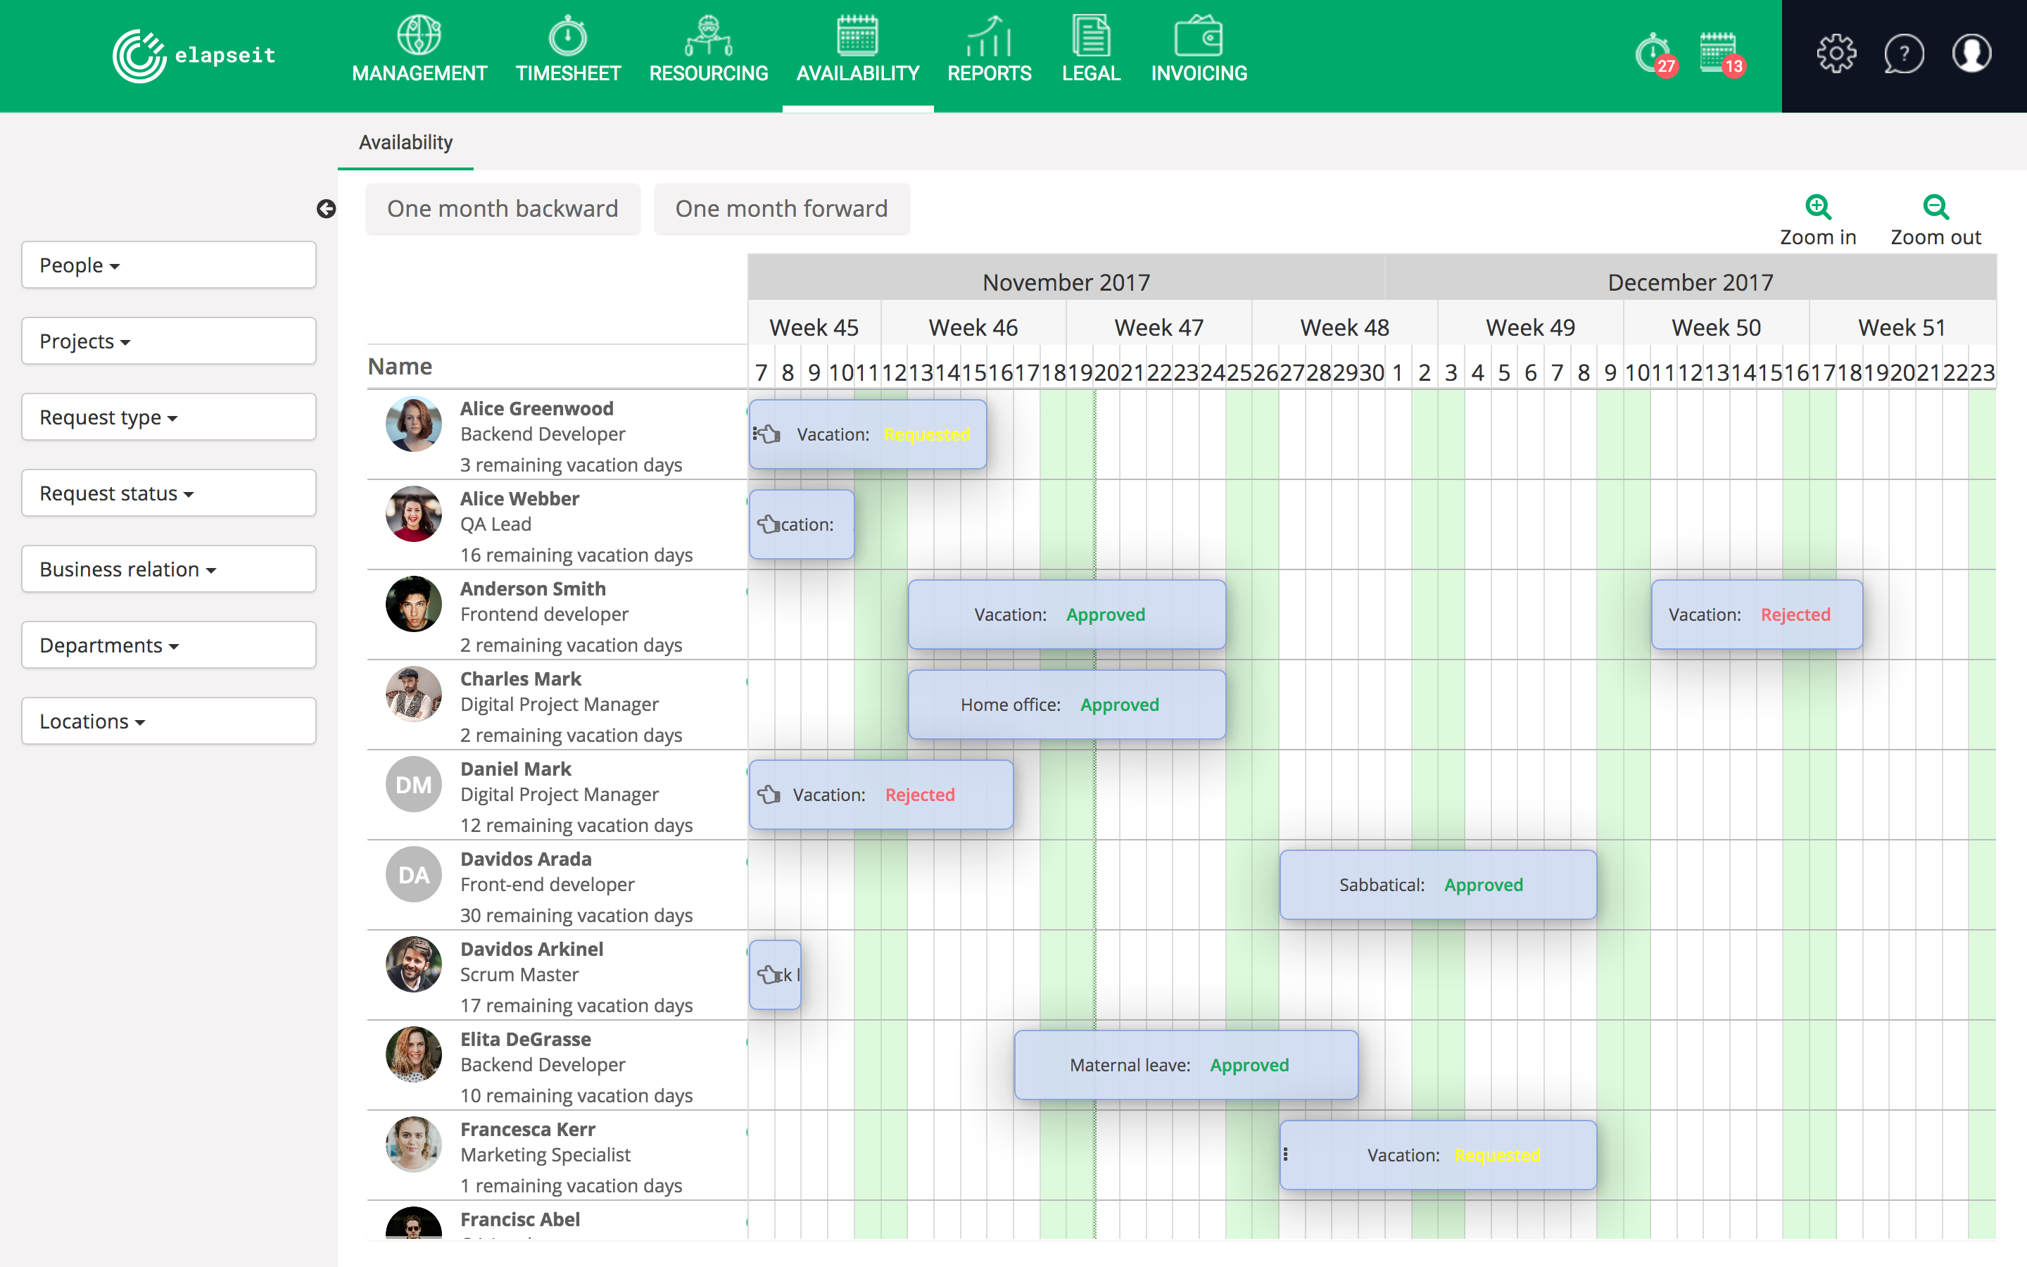Click the One month backward button
Viewport: 2027px width, 1267px height.
click(x=503, y=208)
